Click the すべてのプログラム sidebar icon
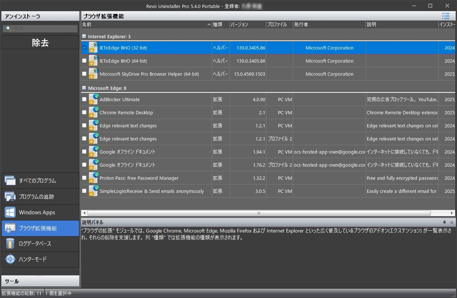Viewport: 457px width, 298px height. point(10,180)
